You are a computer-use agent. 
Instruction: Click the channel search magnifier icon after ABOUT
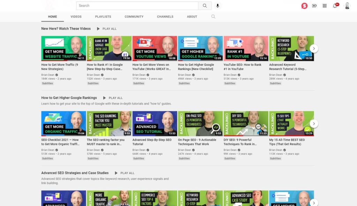(213, 16)
